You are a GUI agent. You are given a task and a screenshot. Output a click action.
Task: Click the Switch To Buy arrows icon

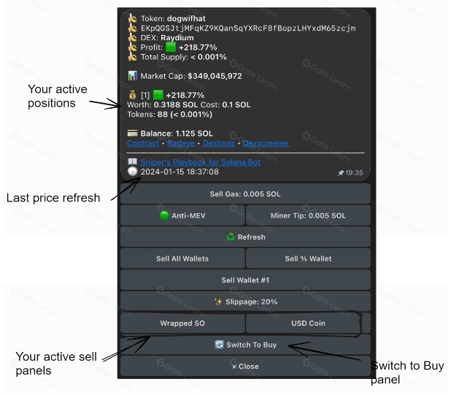click(219, 345)
